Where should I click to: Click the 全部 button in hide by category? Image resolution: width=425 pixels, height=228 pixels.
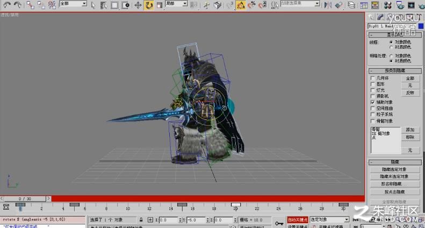tap(410, 79)
